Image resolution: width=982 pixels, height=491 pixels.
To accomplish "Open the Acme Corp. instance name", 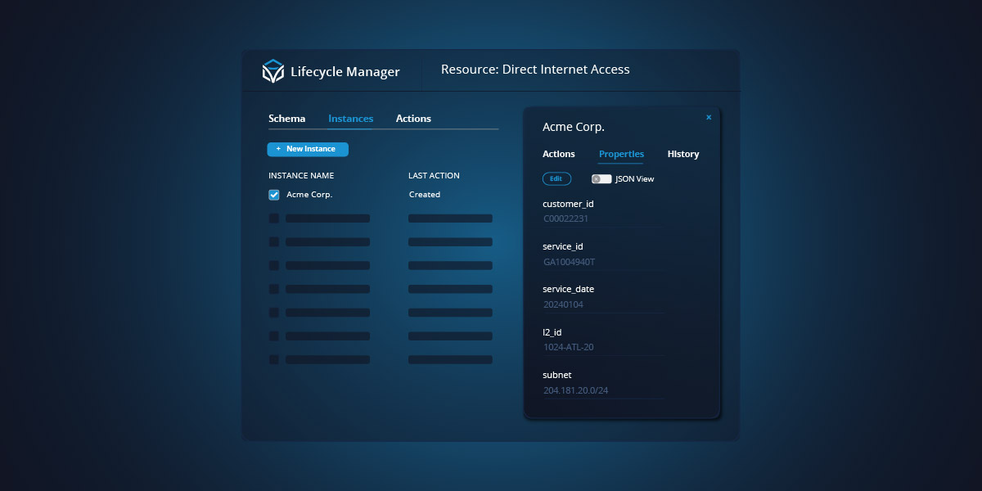I will [310, 195].
